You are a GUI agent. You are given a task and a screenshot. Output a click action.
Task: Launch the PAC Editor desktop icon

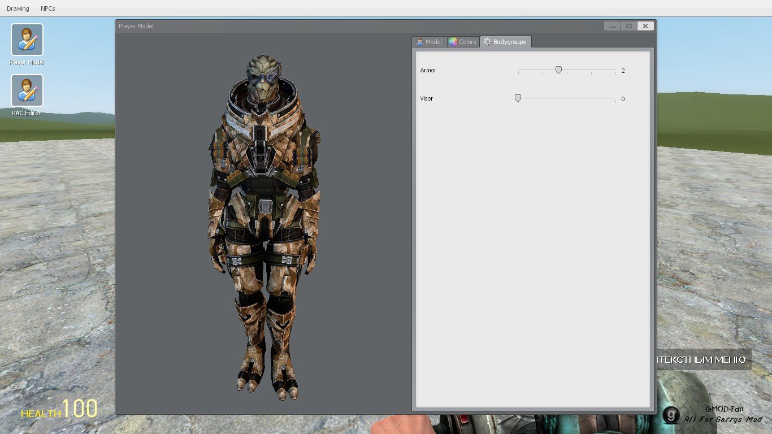(27, 90)
